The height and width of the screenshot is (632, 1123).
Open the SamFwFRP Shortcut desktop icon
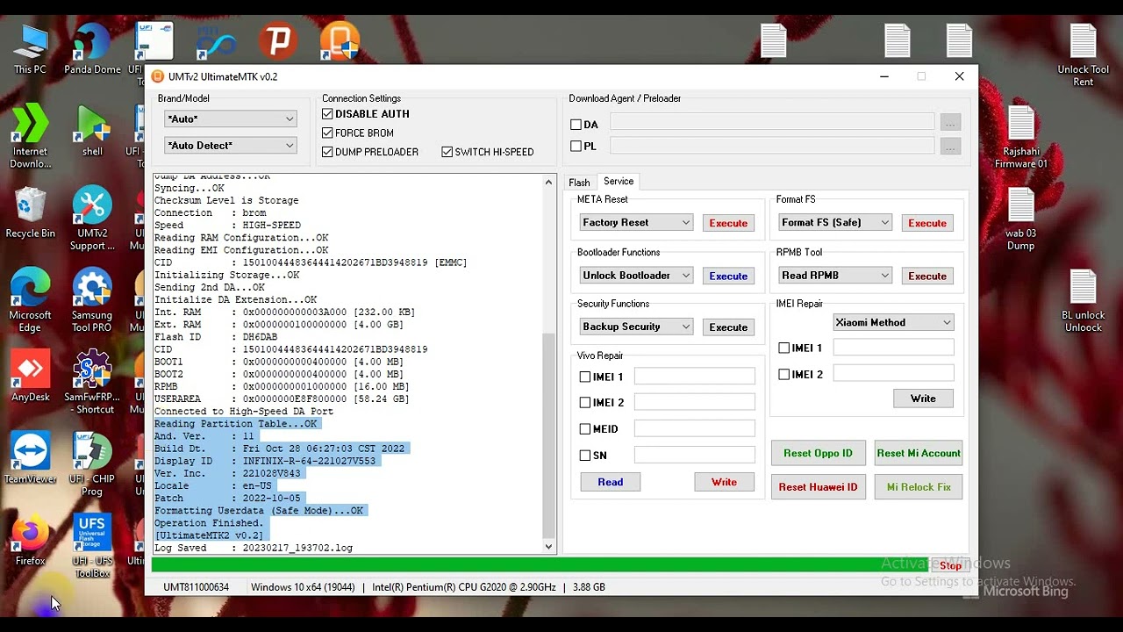[x=92, y=382]
